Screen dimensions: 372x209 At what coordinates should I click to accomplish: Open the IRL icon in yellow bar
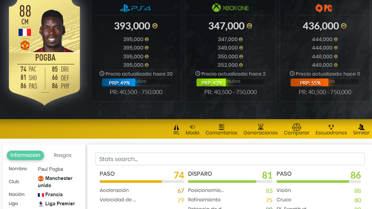(x=176, y=127)
